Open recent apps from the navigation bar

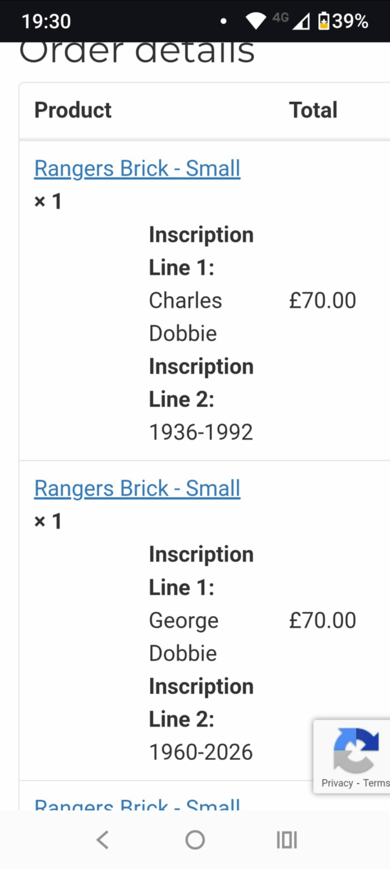click(x=286, y=840)
